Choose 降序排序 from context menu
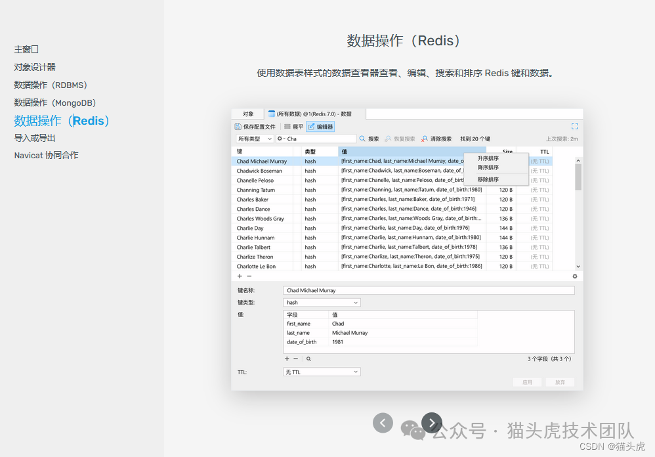655x457 pixels. click(488, 167)
